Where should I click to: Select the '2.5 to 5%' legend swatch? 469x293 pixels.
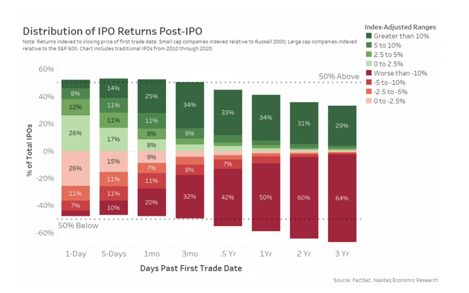click(x=369, y=54)
